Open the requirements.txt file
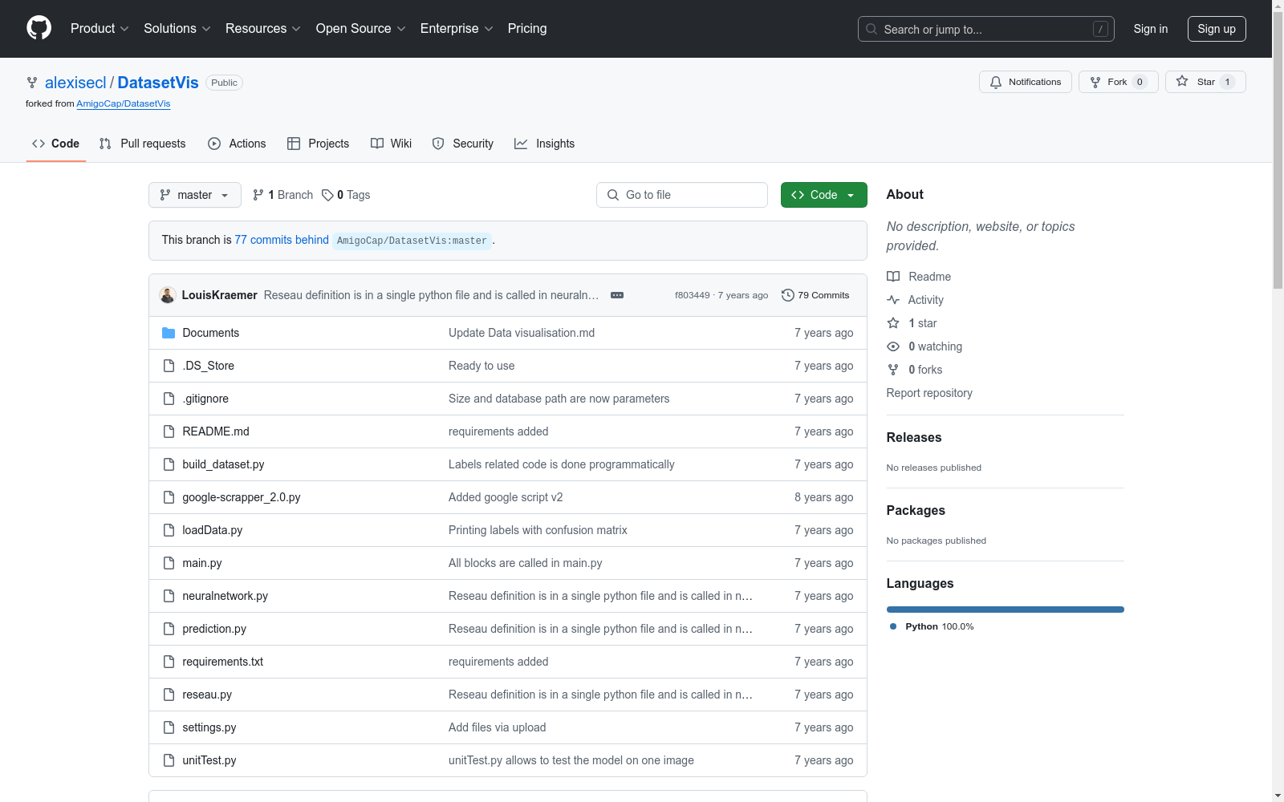 click(x=223, y=662)
